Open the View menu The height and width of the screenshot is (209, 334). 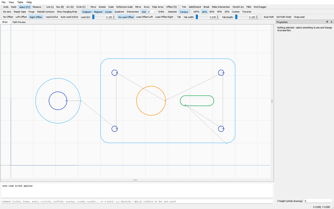[x=11, y=2]
